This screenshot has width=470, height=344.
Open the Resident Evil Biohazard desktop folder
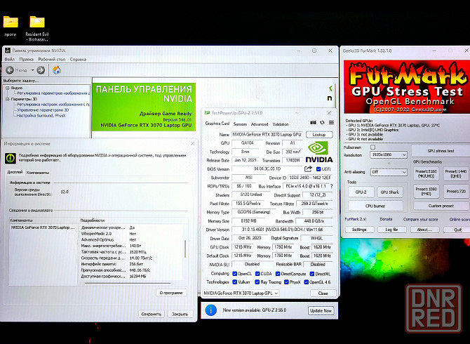click(37, 22)
